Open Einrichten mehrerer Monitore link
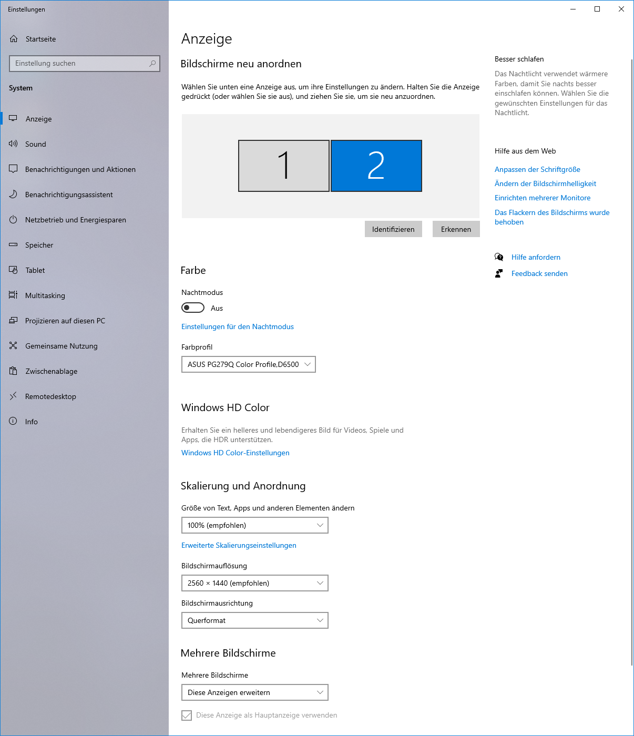This screenshot has width=634, height=736. pyautogui.click(x=543, y=198)
